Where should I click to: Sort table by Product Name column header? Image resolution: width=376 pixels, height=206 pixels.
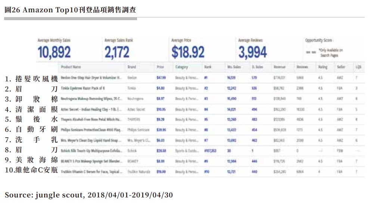(x=71, y=67)
